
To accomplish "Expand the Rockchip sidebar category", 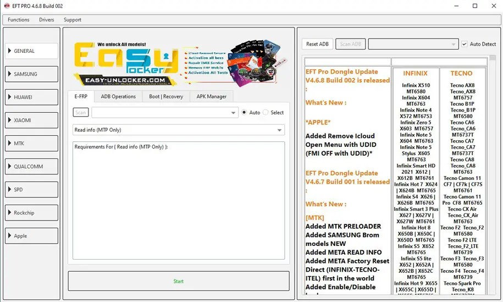I will [x=31, y=212].
